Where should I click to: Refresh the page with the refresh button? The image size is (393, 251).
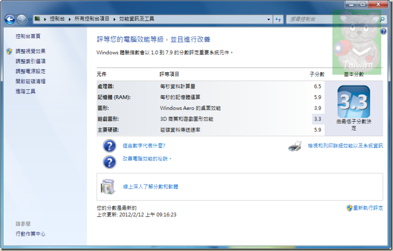tap(278, 19)
